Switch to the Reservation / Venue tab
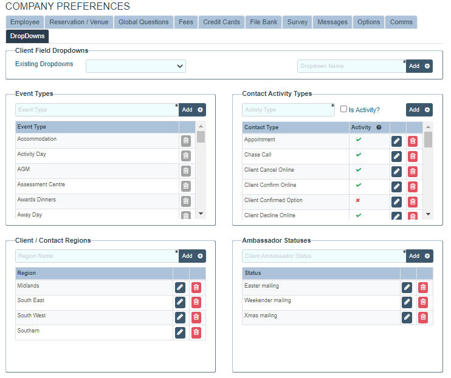 (x=79, y=22)
